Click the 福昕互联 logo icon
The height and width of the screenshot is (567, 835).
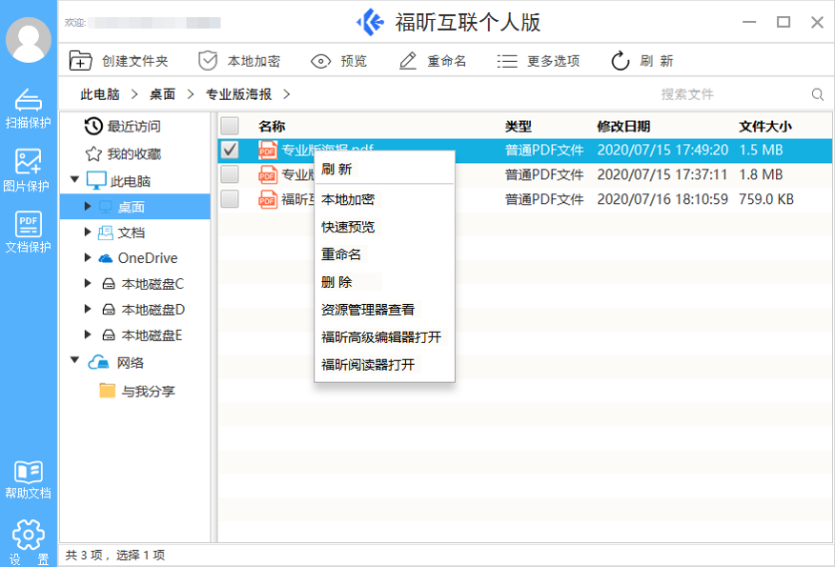coord(370,22)
